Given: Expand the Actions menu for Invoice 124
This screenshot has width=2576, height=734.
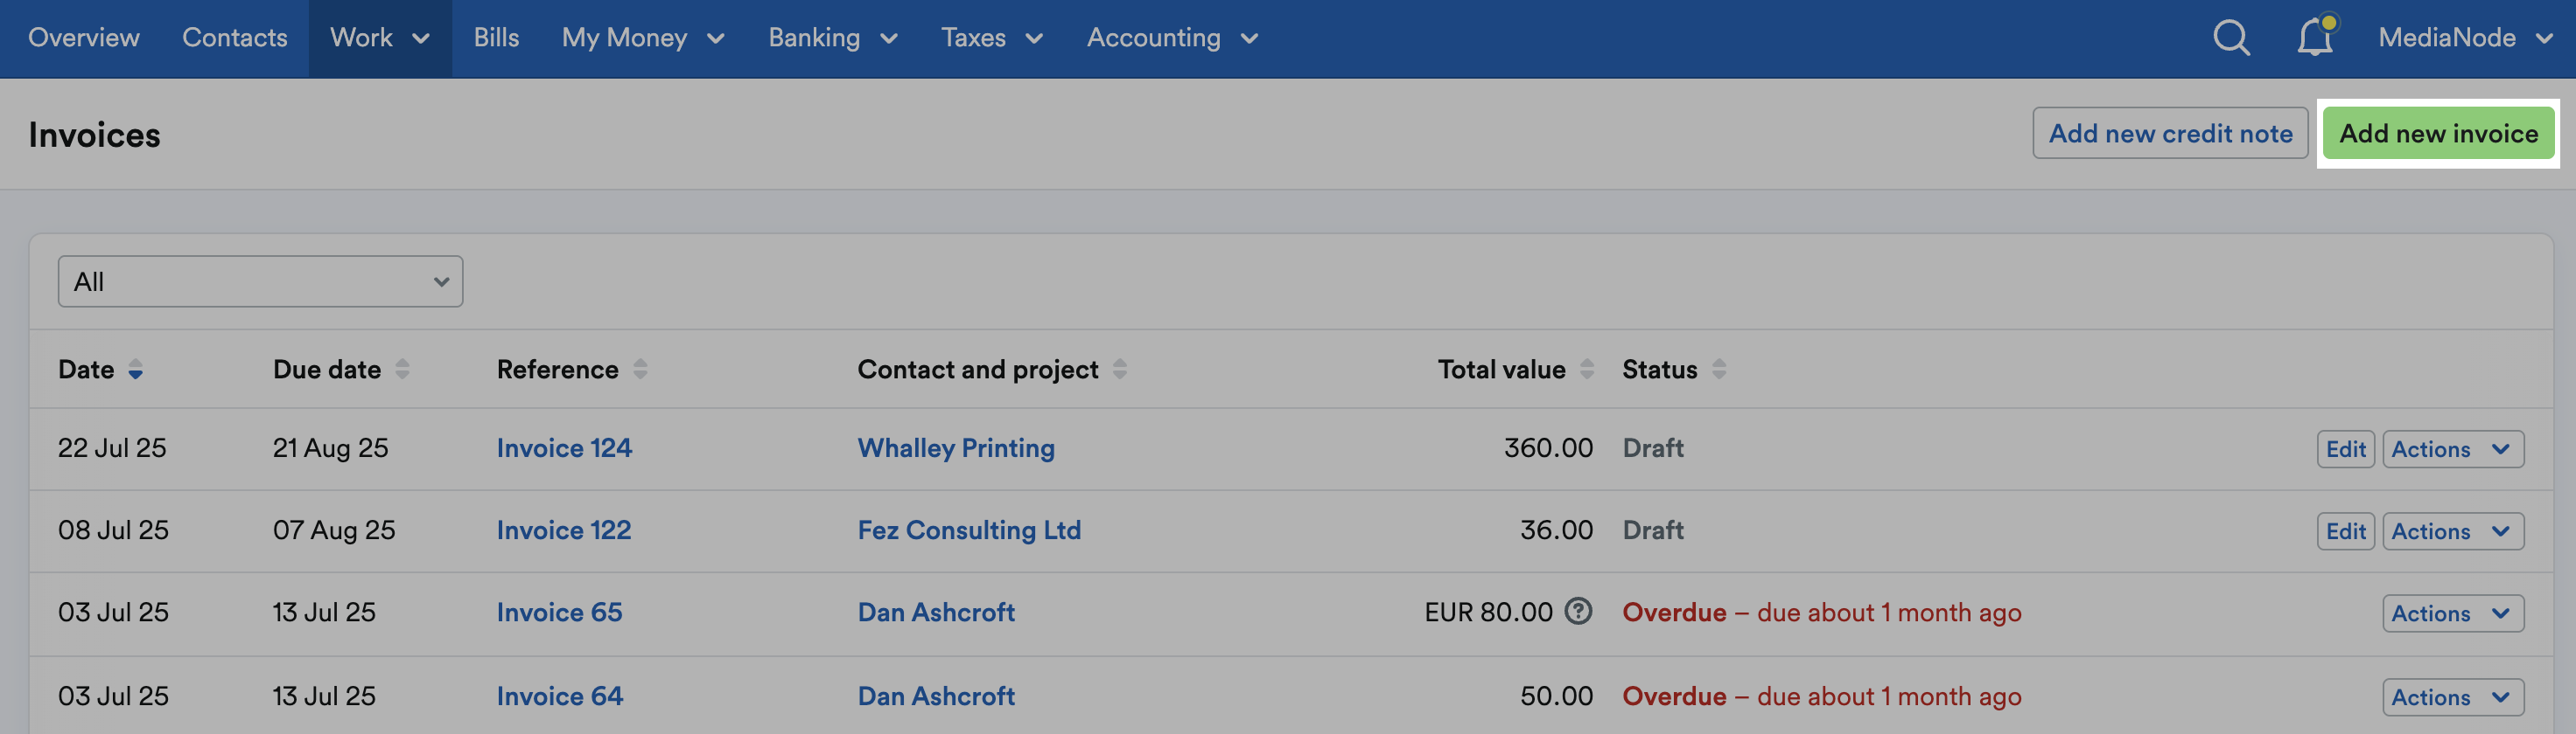Looking at the screenshot, I should (x=2452, y=448).
